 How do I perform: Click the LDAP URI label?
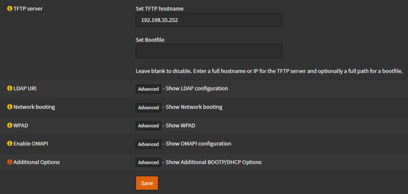(25, 89)
